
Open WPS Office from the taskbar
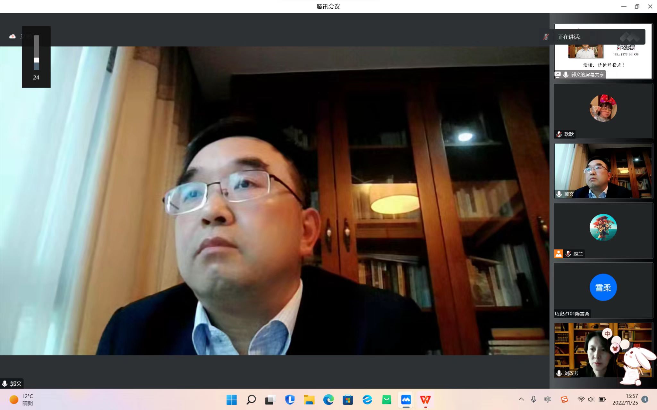point(425,399)
